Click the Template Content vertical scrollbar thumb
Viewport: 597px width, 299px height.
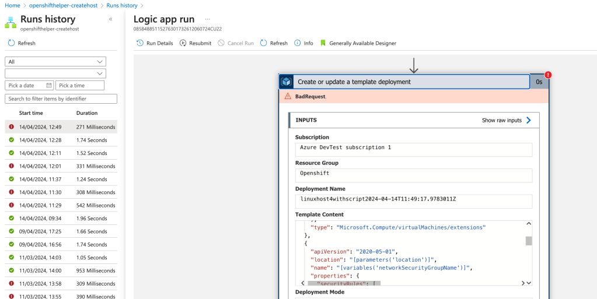pyautogui.click(x=529, y=241)
